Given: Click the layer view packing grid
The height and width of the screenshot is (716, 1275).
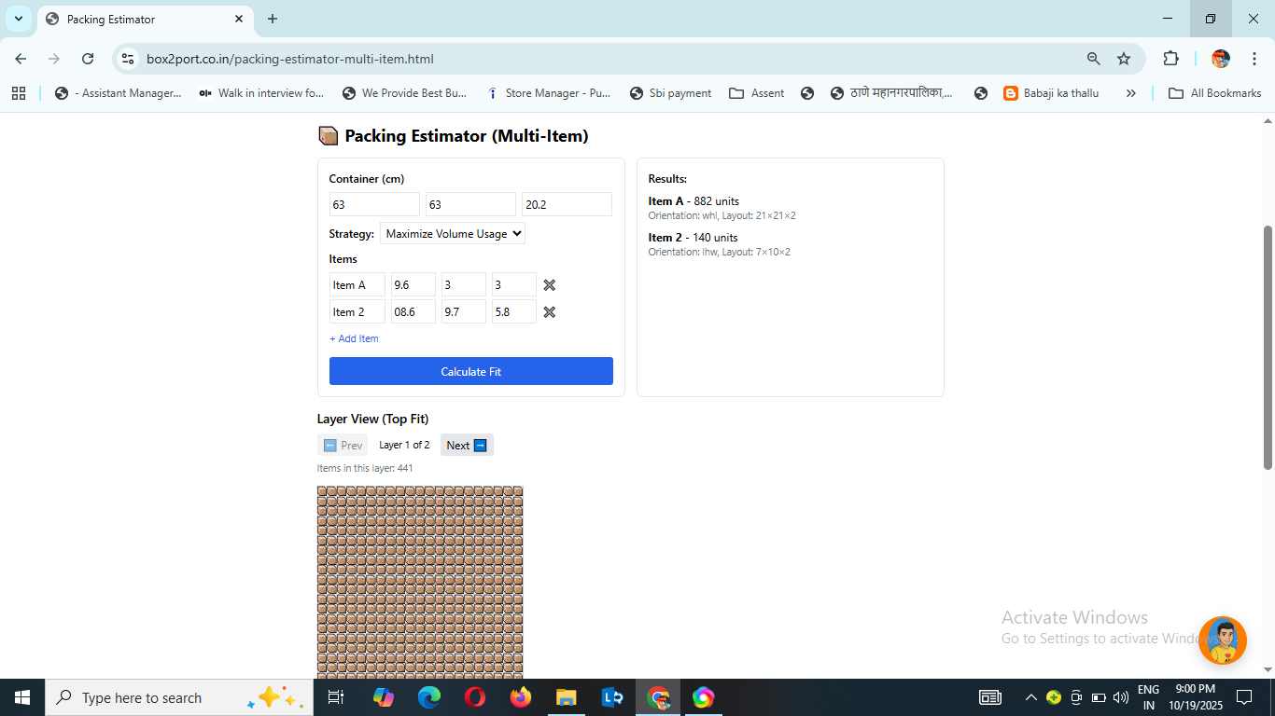Looking at the screenshot, I should [420, 582].
